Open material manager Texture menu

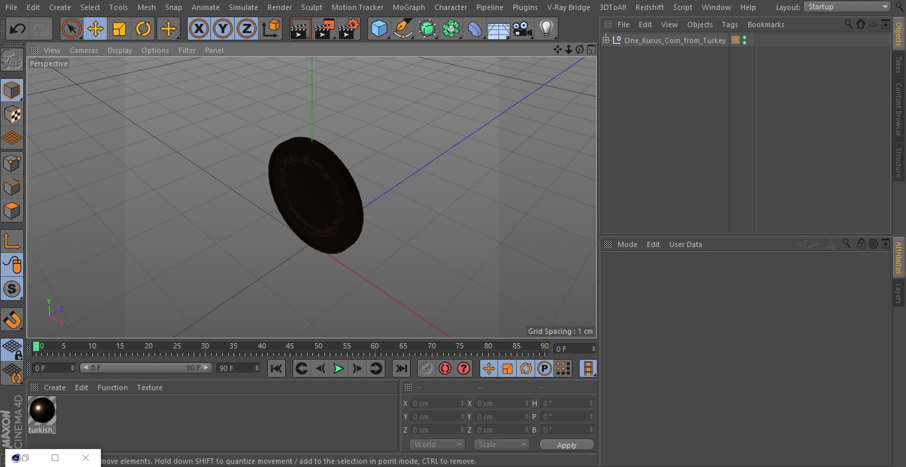coord(149,388)
